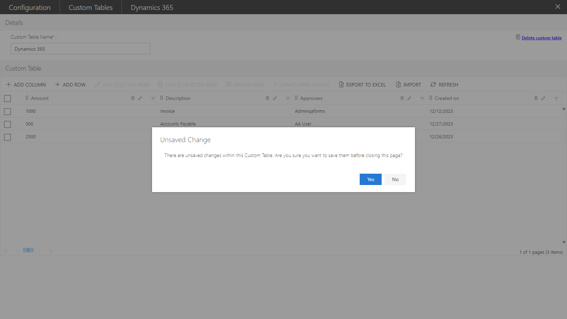Check the checkbox for the 1000 row
Image resolution: width=567 pixels, height=319 pixels.
[7, 112]
